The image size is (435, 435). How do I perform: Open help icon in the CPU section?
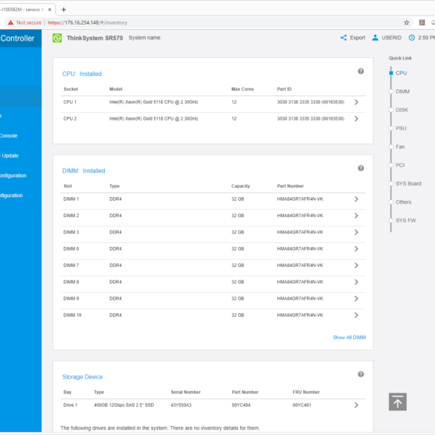pyautogui.click(x=361, y=71)
